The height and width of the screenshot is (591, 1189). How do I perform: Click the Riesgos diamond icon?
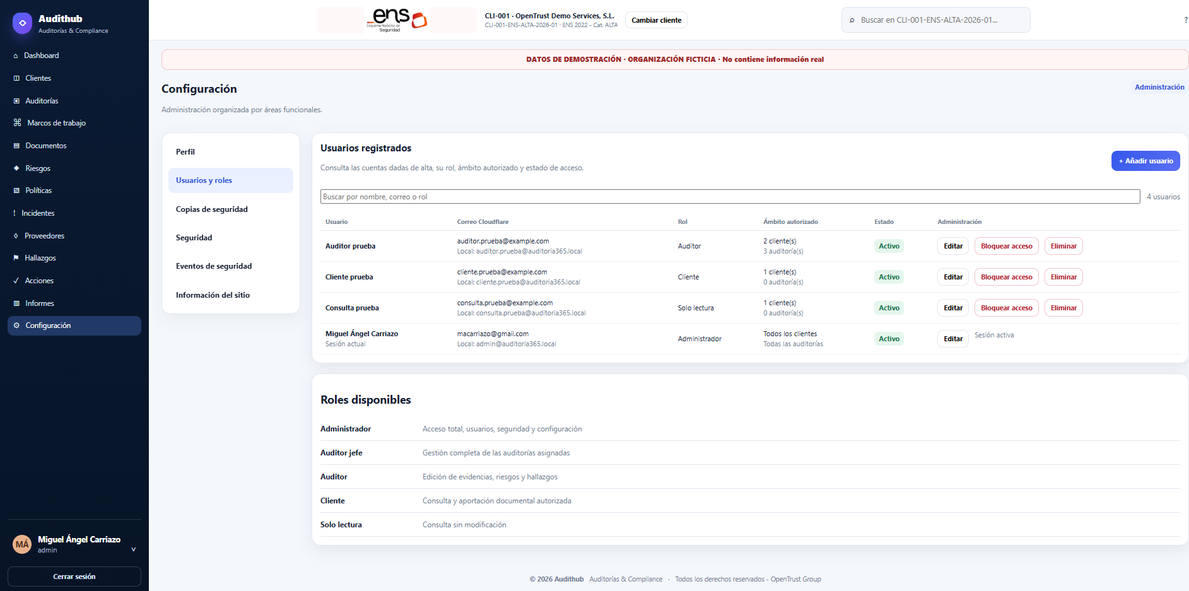[x=16, y=168]
